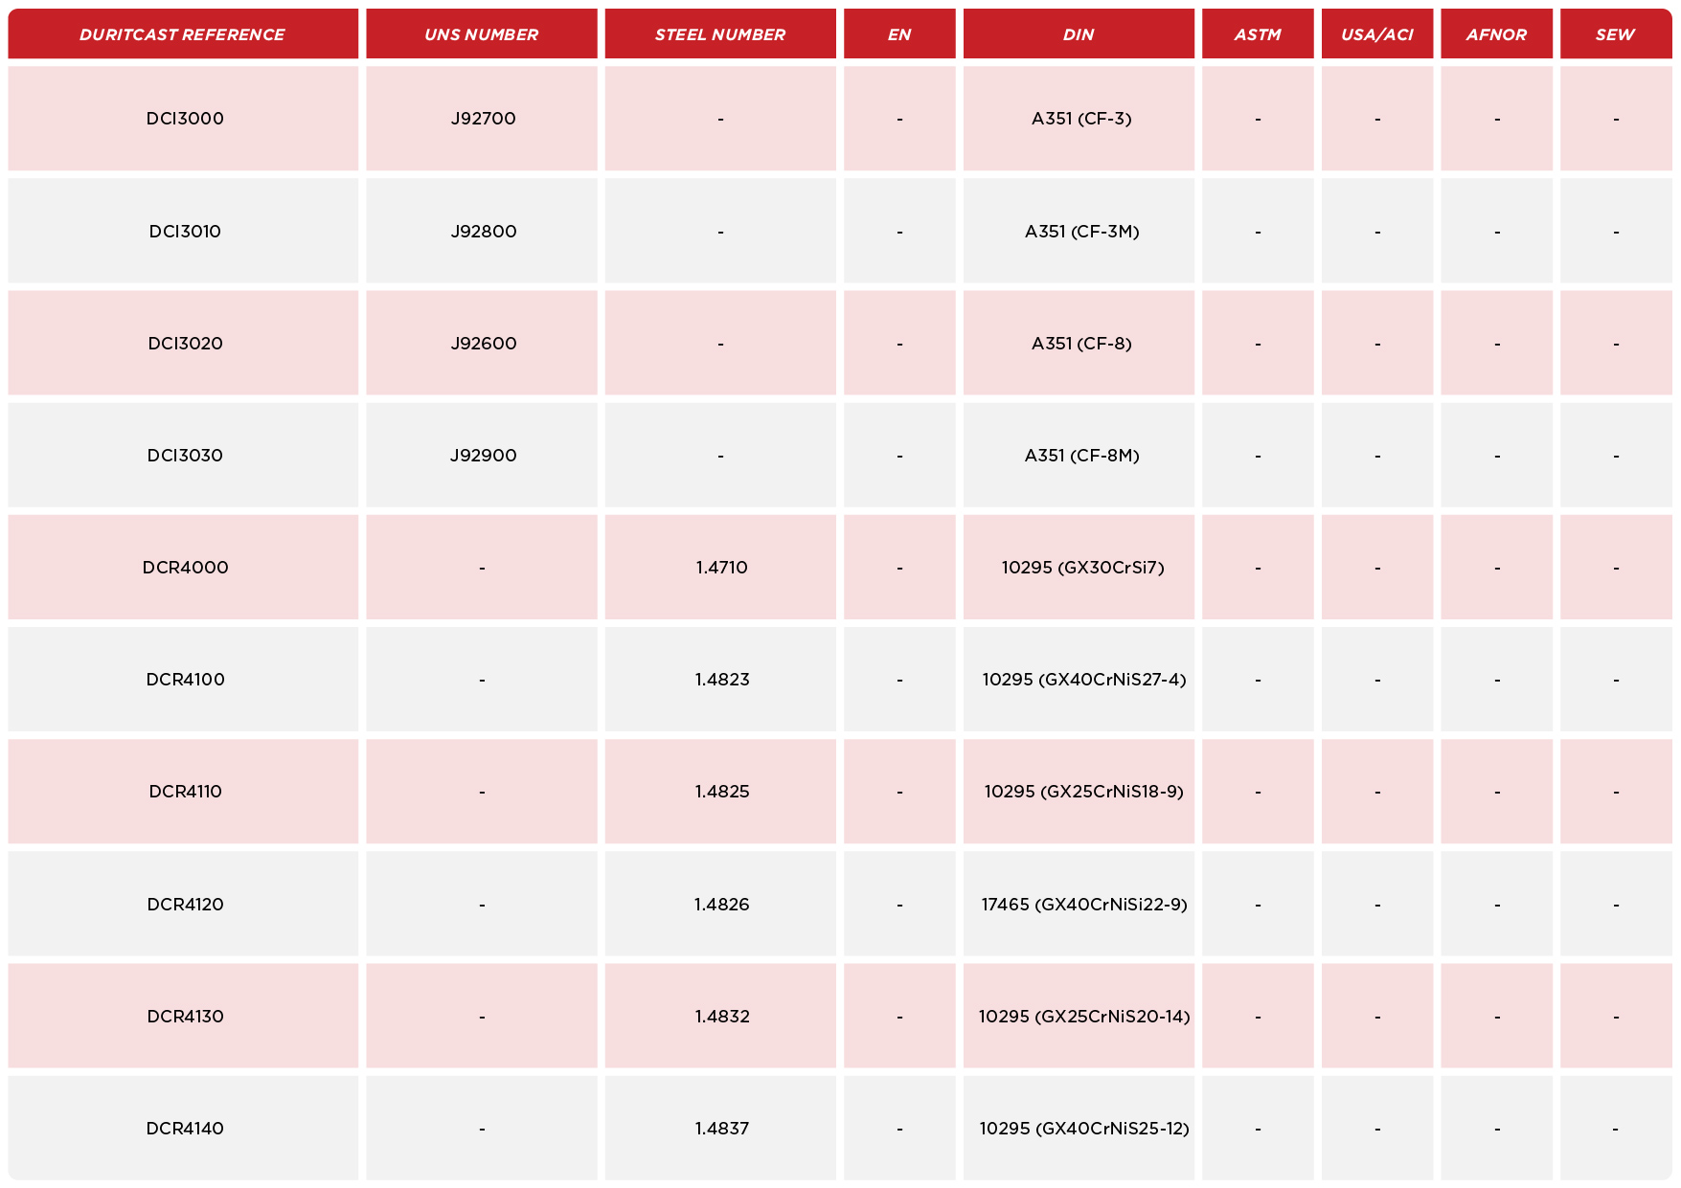This screenshot has height=1188, width=1681.
Task: Select the 10295 (GX40CrNiS27-4) cell
Action: tap(1079, 680)
